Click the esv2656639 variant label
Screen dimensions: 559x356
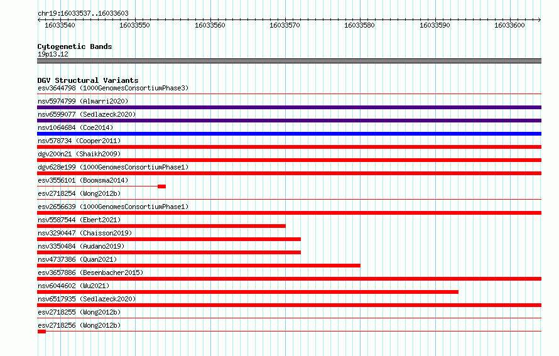pyautogui.click(x=113, y=207)
